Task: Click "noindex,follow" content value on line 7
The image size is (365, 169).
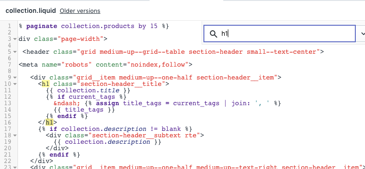Action: 157,65
